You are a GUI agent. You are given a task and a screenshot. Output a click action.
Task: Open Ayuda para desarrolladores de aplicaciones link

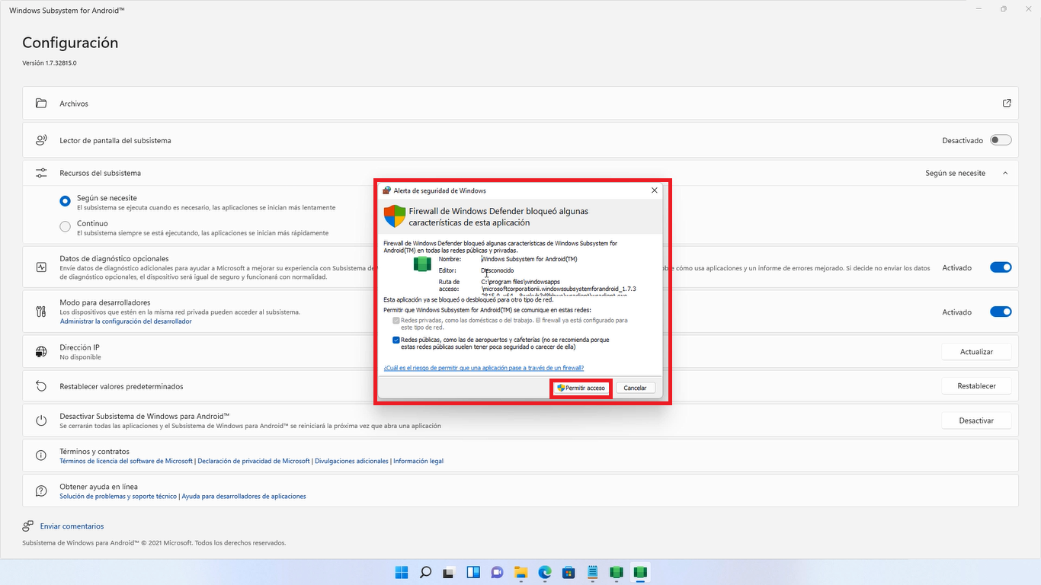tap(244, 496)
